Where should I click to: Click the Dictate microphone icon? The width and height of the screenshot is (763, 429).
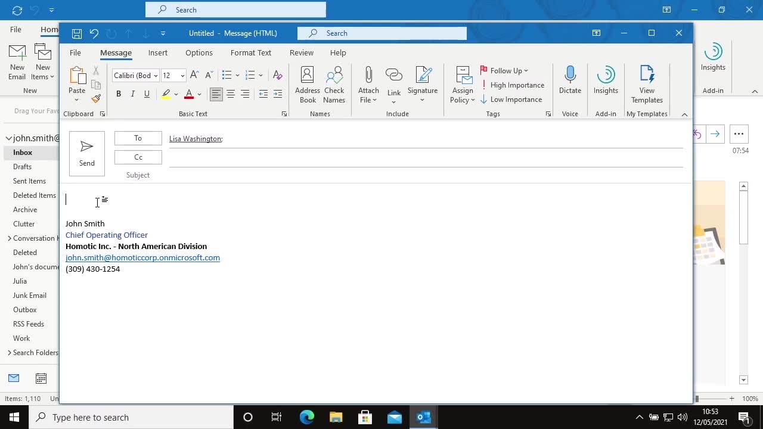(570, 80)
